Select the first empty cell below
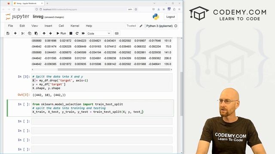This screenshot has height=154, width=275. (x=102, y=121)
